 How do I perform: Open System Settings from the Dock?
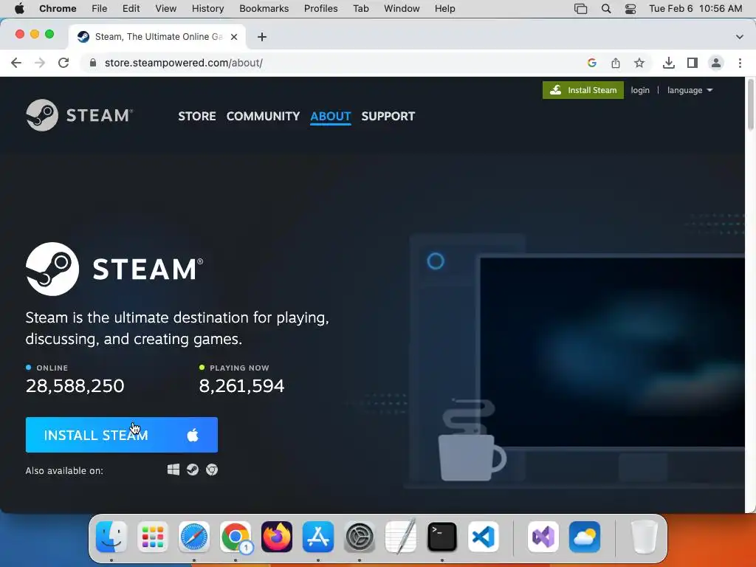[x=360, y=537]
